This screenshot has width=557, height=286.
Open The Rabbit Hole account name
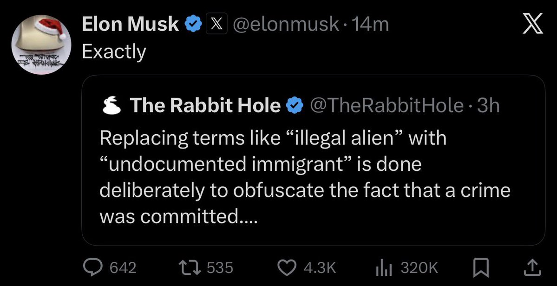tap(205, 107)
